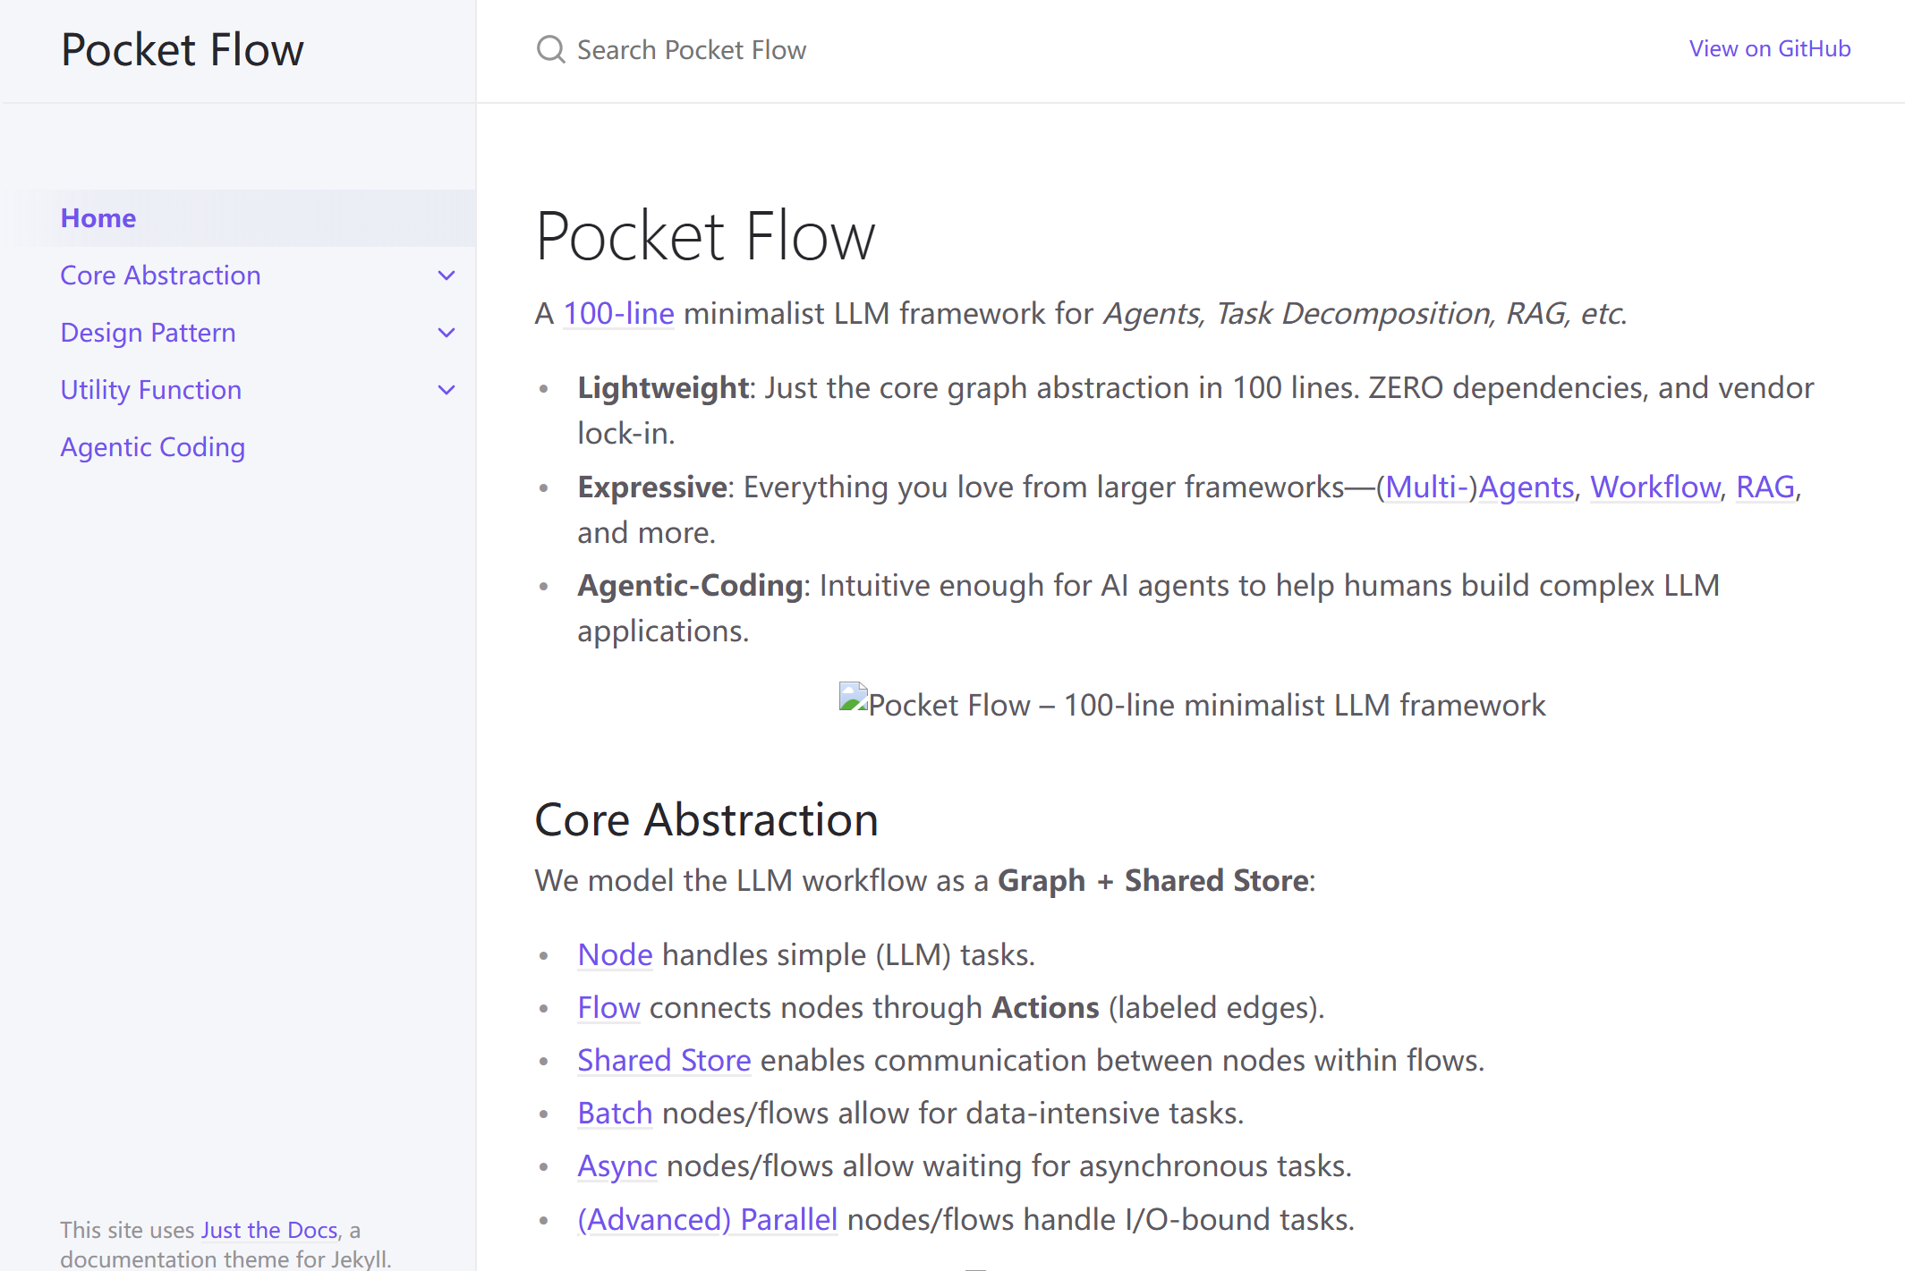This screenshot has height=1271, width=1905.
Task: Click the Pocket Flow site title
Action: (183, 50)
